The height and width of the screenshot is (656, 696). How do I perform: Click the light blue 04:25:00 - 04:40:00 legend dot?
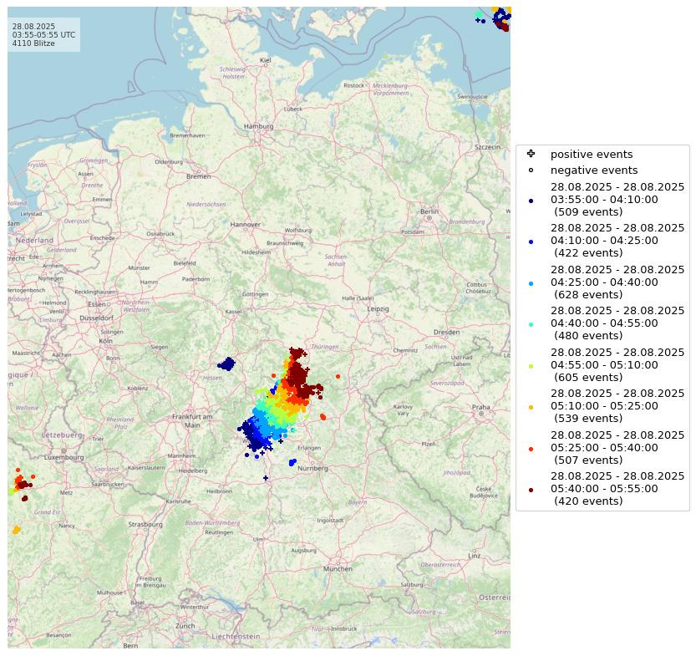[x=531, y=283]
